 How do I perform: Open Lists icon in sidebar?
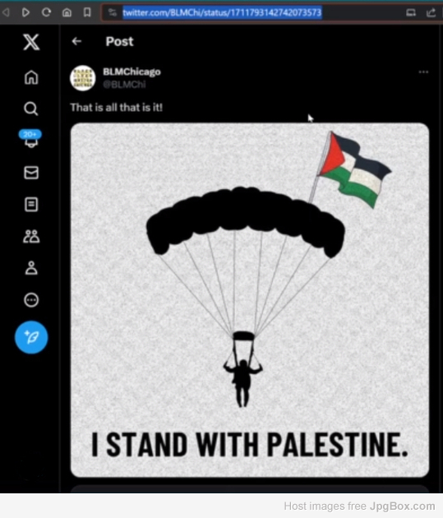tap(31, 204)
